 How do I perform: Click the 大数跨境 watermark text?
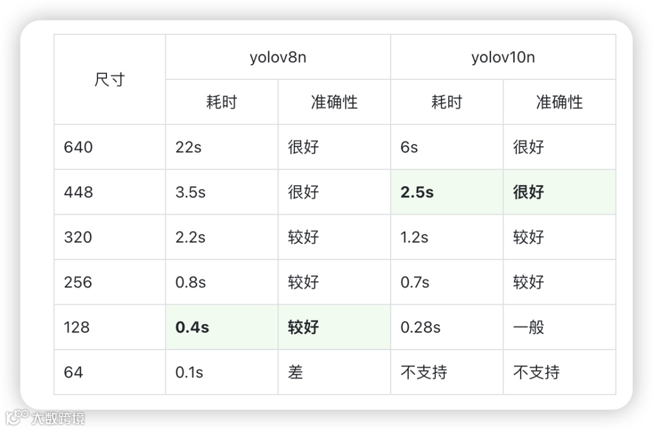(x=58, y=418)
